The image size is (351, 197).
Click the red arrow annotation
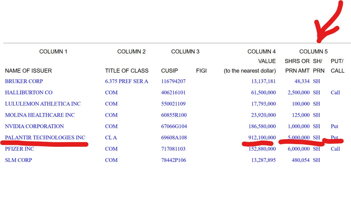pos(328,22)
